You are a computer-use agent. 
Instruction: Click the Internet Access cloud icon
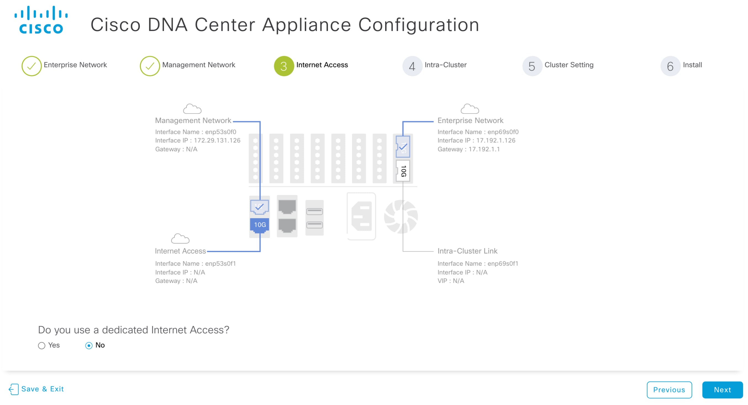180,239
